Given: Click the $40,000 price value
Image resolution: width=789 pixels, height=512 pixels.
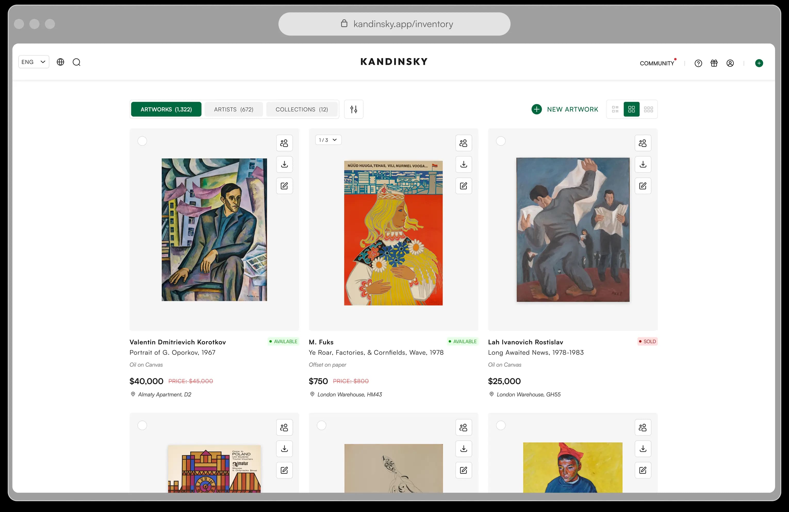Looking at the screenshot, I should (x=146, y=381).
